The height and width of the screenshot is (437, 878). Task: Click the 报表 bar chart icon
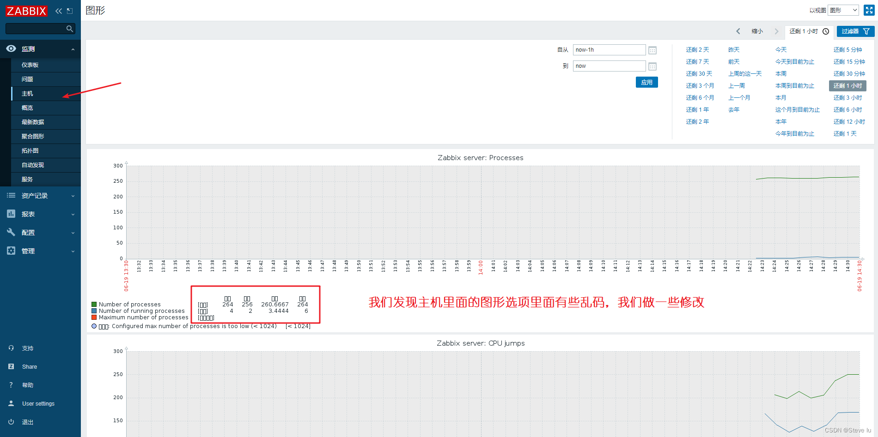tap(11, 214)
